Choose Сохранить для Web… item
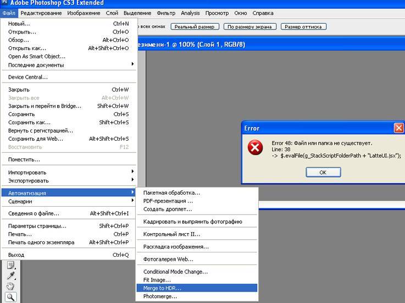 [69, 139]
